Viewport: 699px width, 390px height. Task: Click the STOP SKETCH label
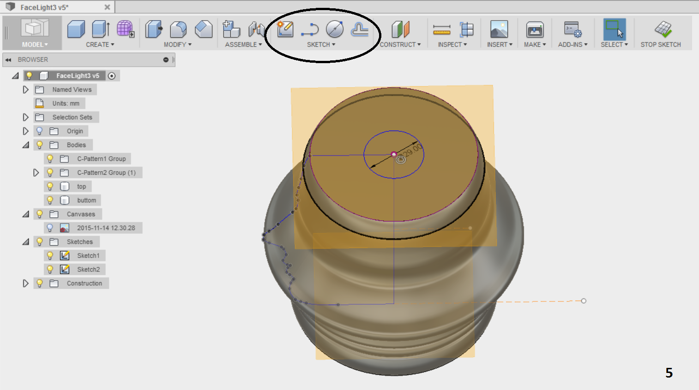click(661, 45)
